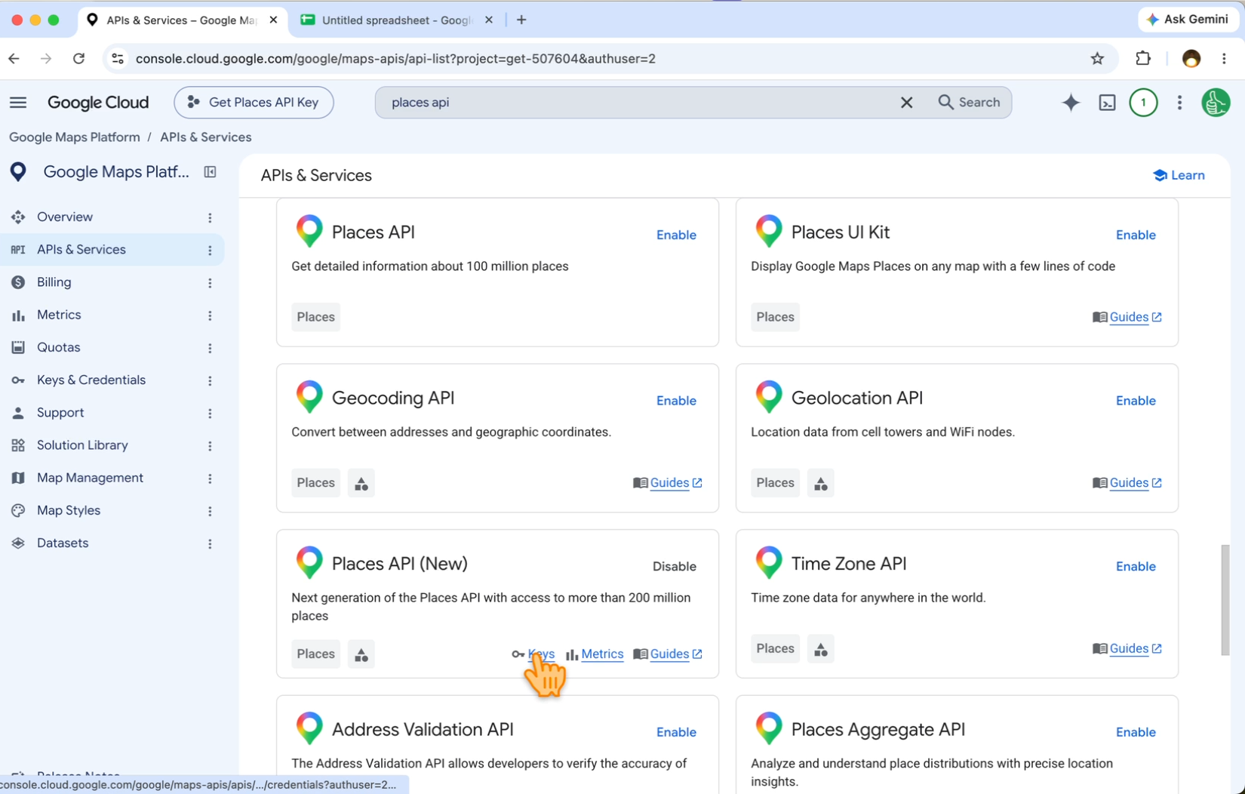Click the Places API (New) solutions icon chip
Image resolution: width=1245 pixels, height=794 pixels.
(x=361, y=654)
